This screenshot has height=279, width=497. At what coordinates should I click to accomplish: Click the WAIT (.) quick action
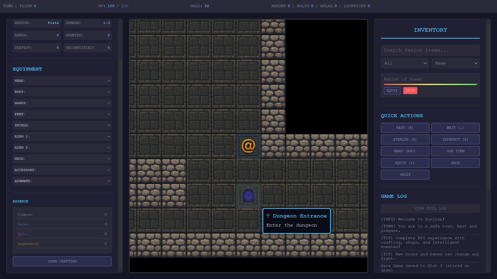(455, 128)
